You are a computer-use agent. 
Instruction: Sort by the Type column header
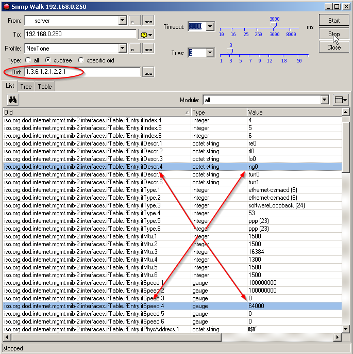pyautogui.click(x=218, y=112)
